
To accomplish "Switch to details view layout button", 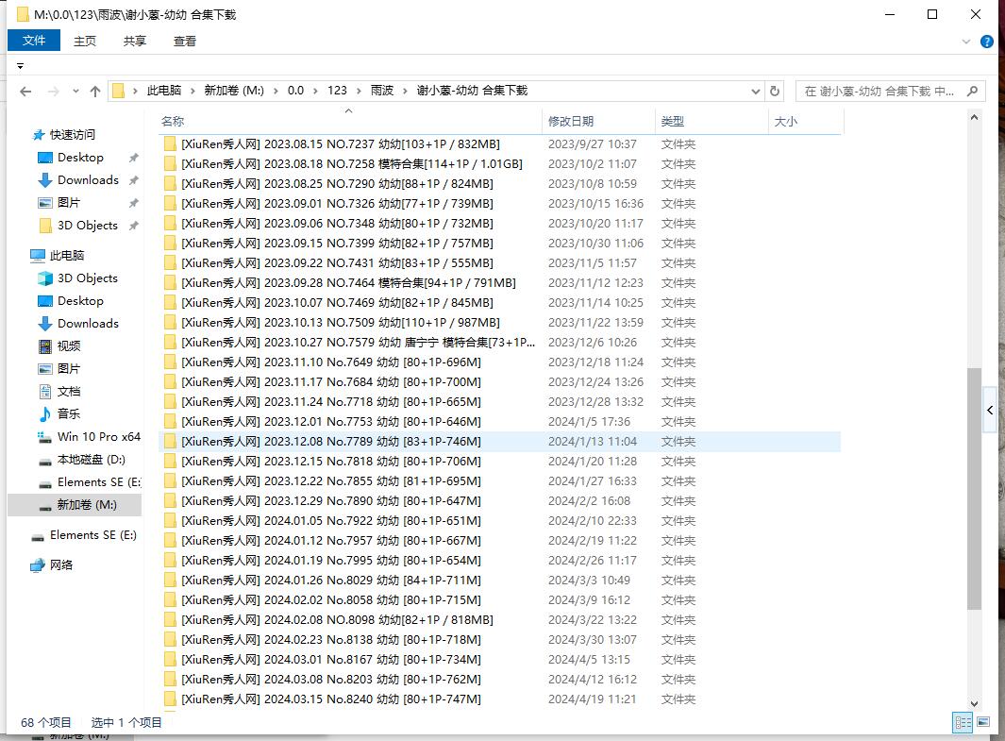I will pyautogui.click(x=962, y=722).
